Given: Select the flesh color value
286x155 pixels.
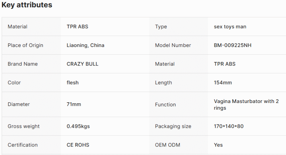Looking at the screenshot, I should point(73,83).
